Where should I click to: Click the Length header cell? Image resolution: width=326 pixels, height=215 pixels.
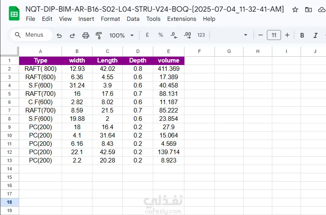[x=107, y=60]
